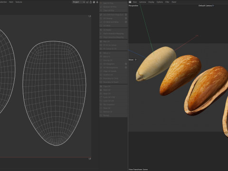Click the Mirror U command
The height and width of the screenshot is (171, 228).
click(x=114, y=53)
